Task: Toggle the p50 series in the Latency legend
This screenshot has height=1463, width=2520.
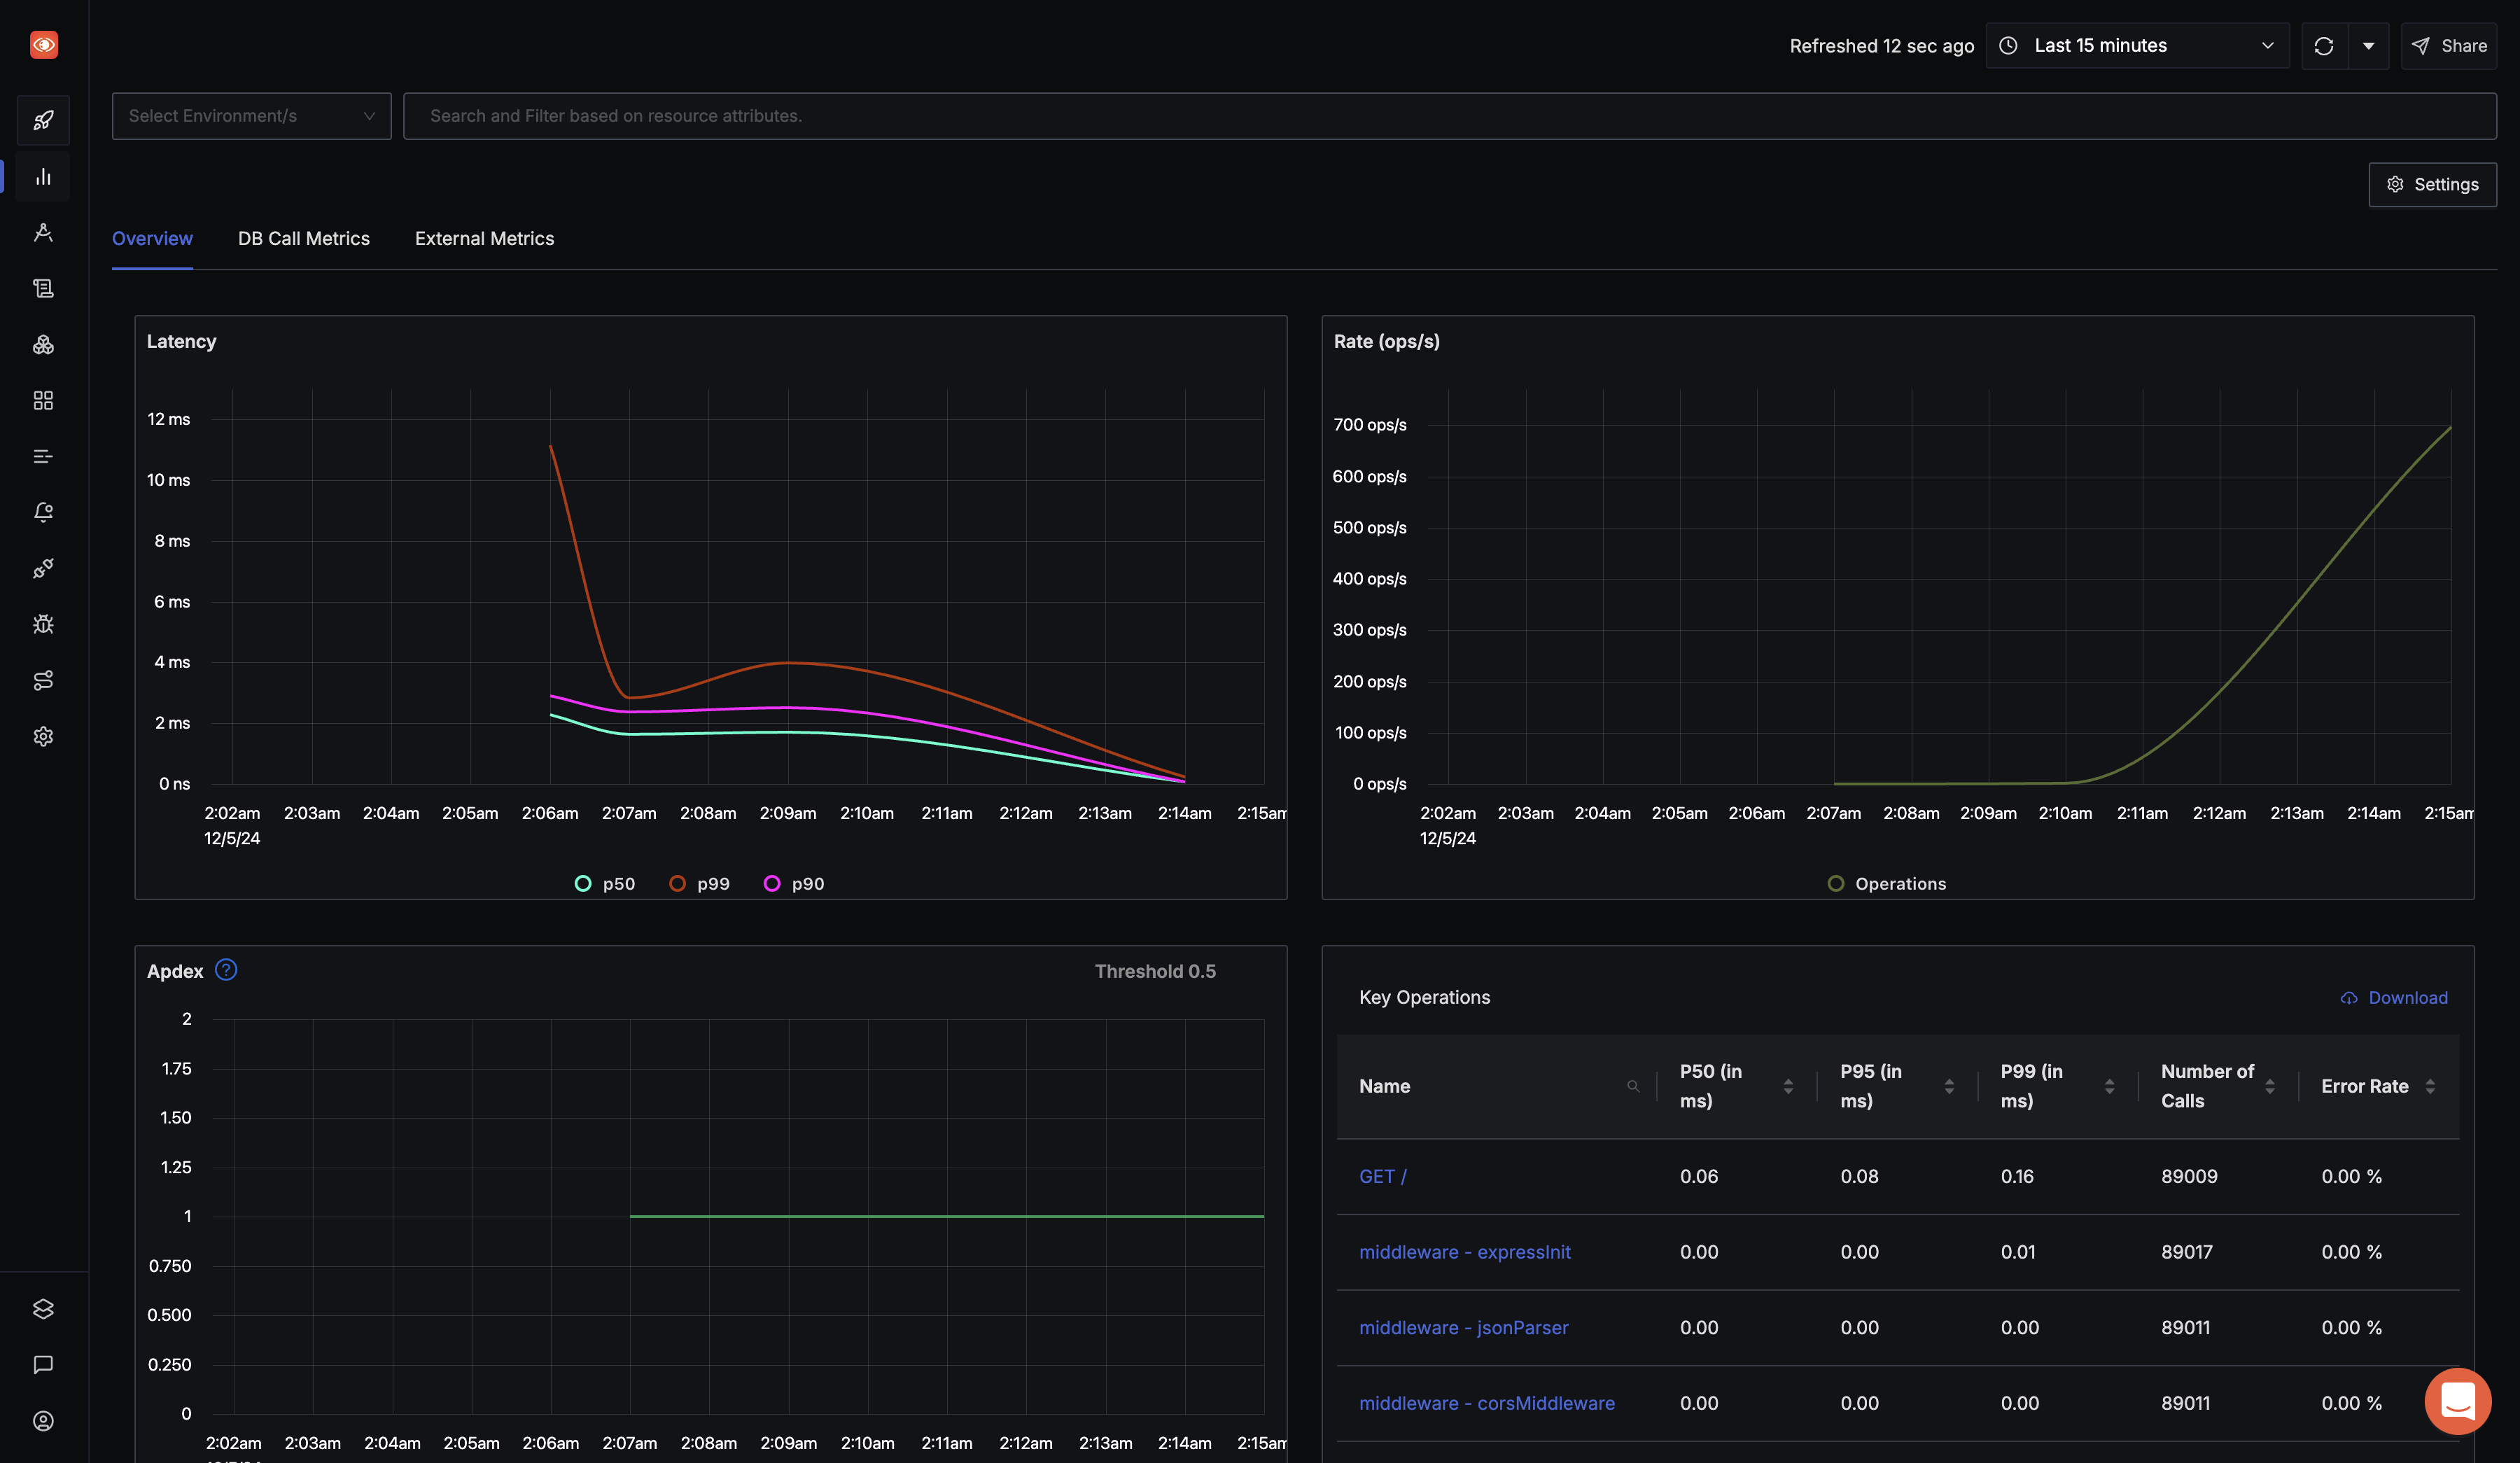Action: [604, 884]
